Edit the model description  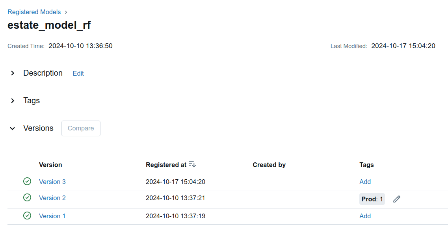coord(78,73)
